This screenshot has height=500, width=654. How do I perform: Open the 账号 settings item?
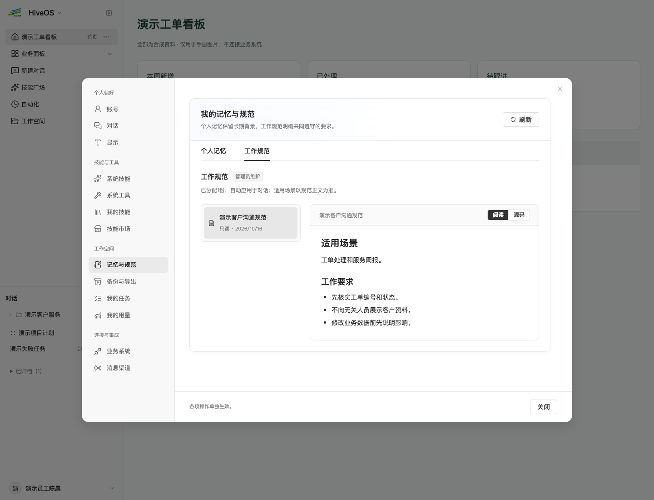click(x=128, y=109)
